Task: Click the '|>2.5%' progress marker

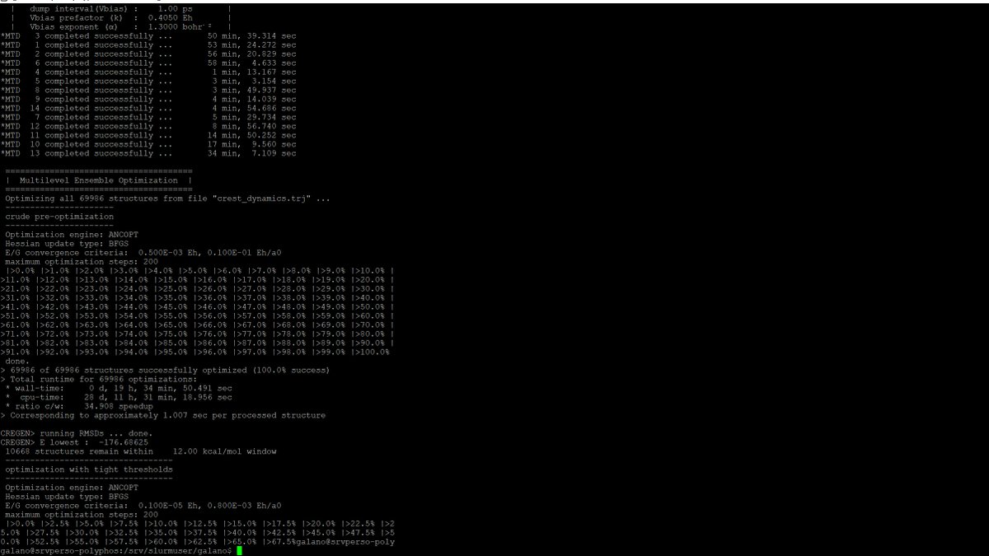Action: (x=57, y=524)
